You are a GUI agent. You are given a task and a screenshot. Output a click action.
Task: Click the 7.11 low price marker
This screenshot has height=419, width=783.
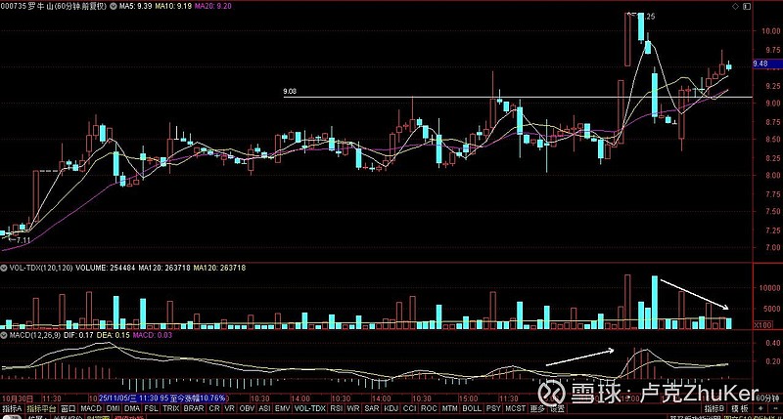(x=23, y=240)
